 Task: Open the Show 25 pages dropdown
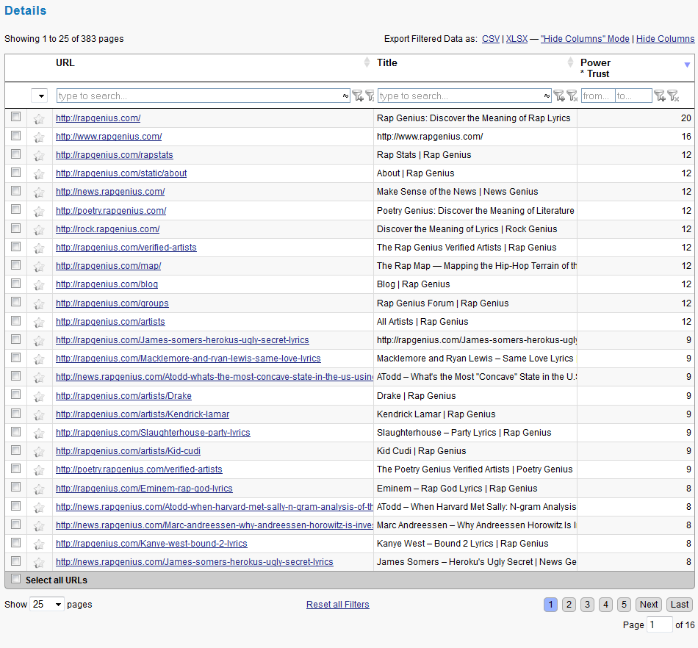47,605
